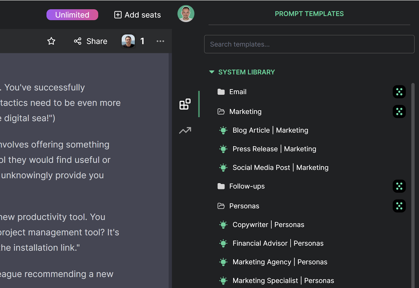Click lightbulb icon of Marketing Specialist template
This screenshot has height=288, width=419.
[x=223, y=281]
